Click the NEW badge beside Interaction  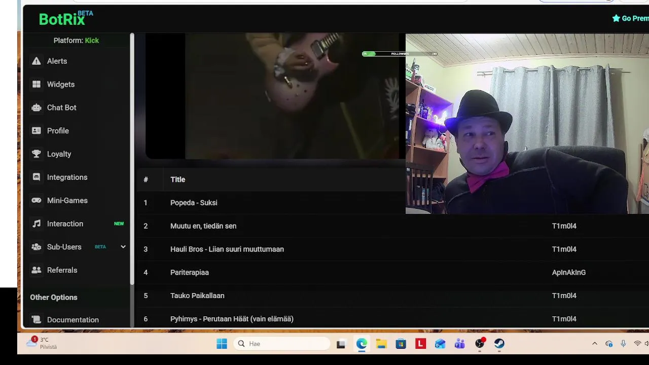119,224
